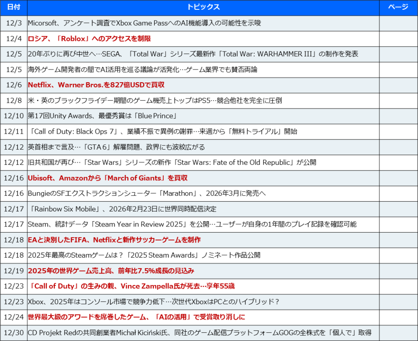The height and width of the screenshot is (341, 418).
Task: Click the ページ column header
Action: click(x=398, y=7)
